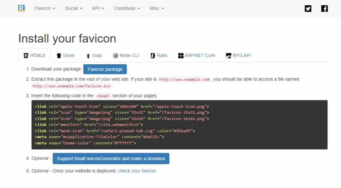Click the Gulp cup icon

[x=88, y=56]
